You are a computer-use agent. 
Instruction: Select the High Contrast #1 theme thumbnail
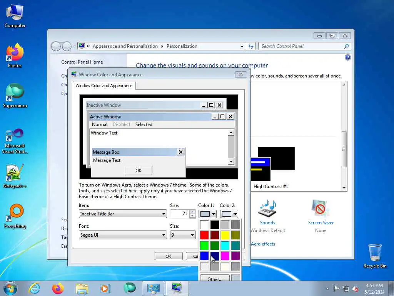click(272, 164)
